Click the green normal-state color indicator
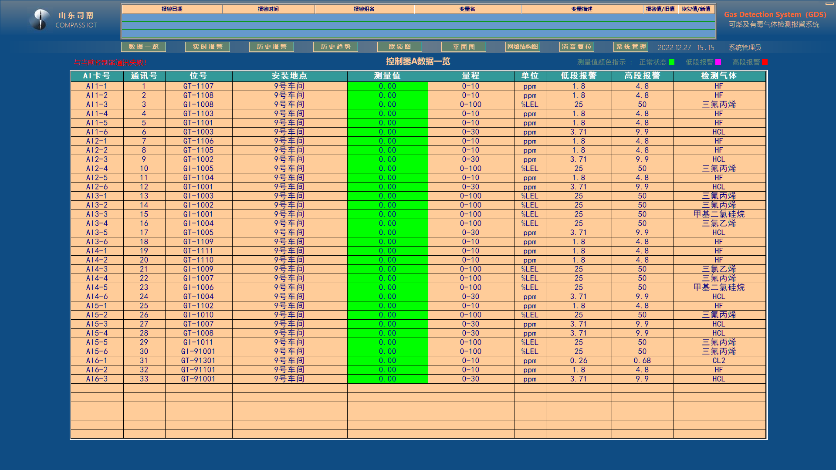Viewport: 836px width, 470px height. tap(671, 62)
